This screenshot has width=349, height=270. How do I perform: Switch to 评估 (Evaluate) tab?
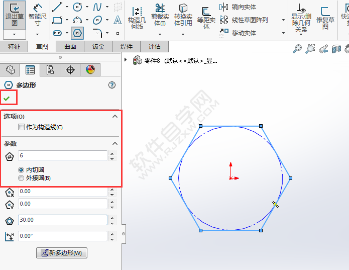(x=154, y=47)
